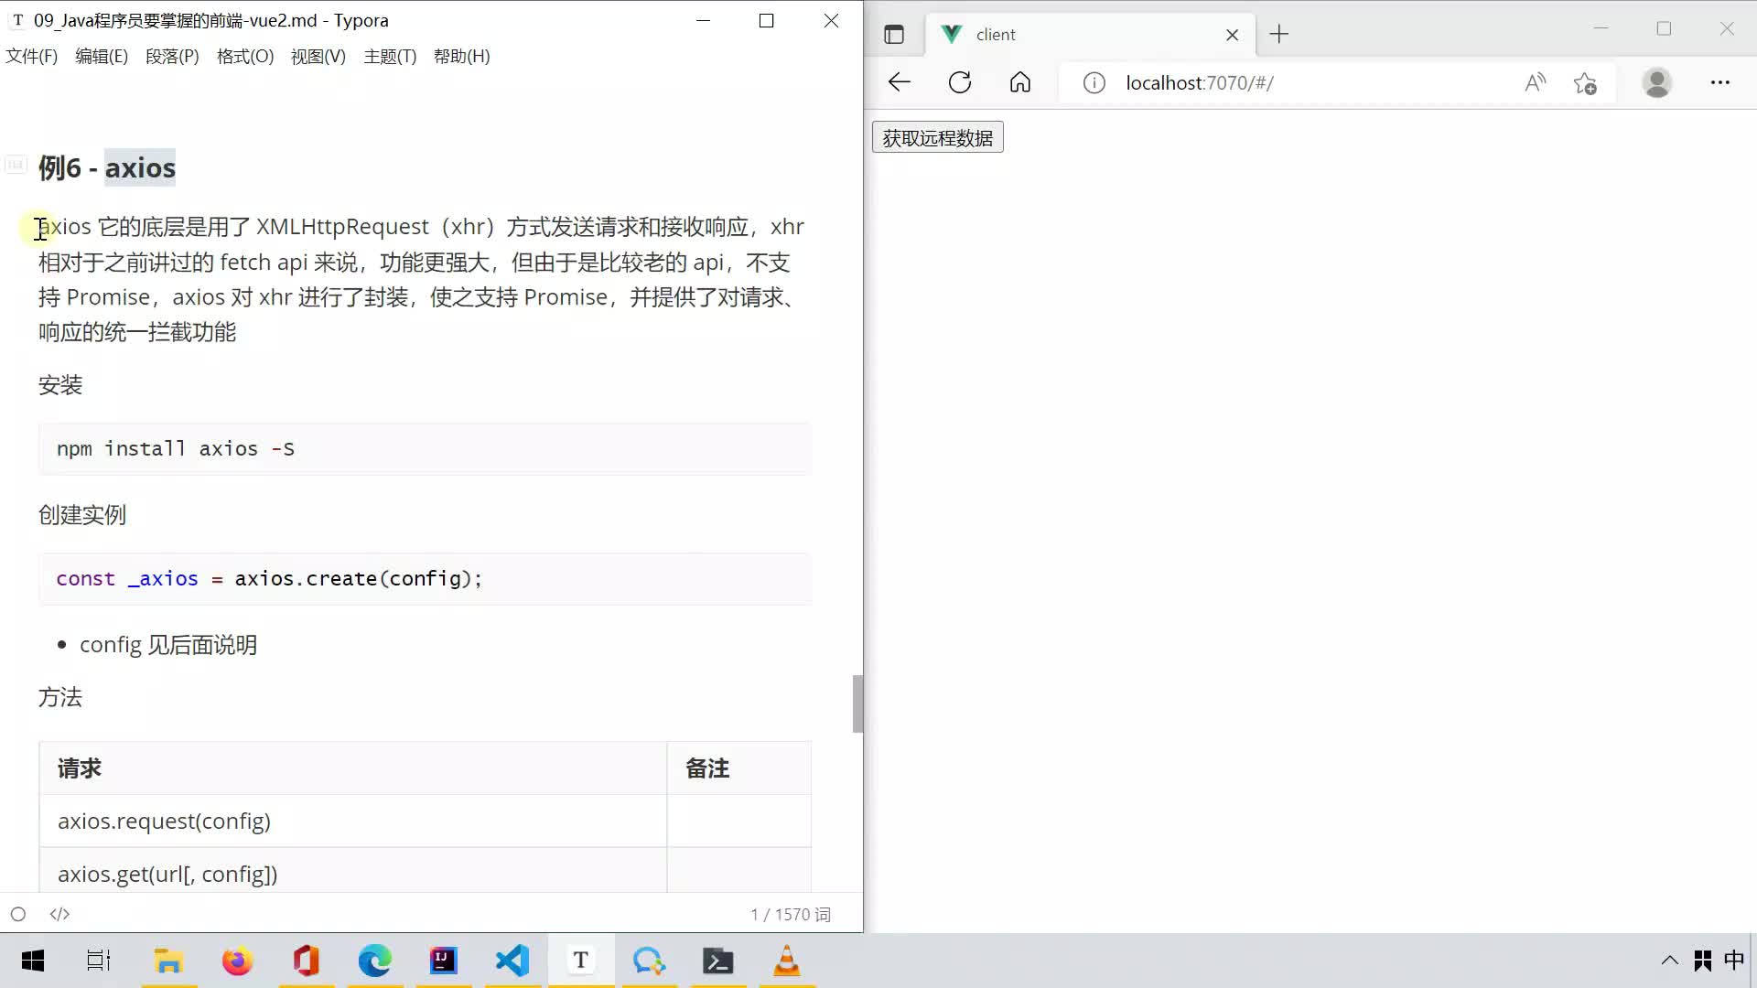The image size is (1757, 988).
Task: Click the npm install axios code block
Action: 425,449
